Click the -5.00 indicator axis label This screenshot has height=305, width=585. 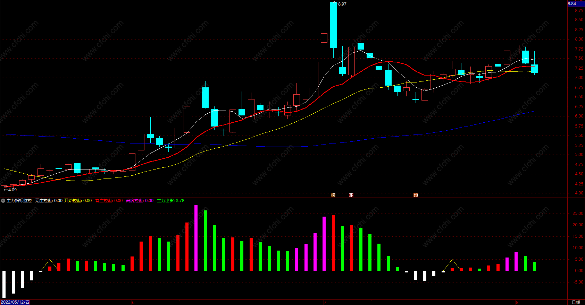point(578,282)
